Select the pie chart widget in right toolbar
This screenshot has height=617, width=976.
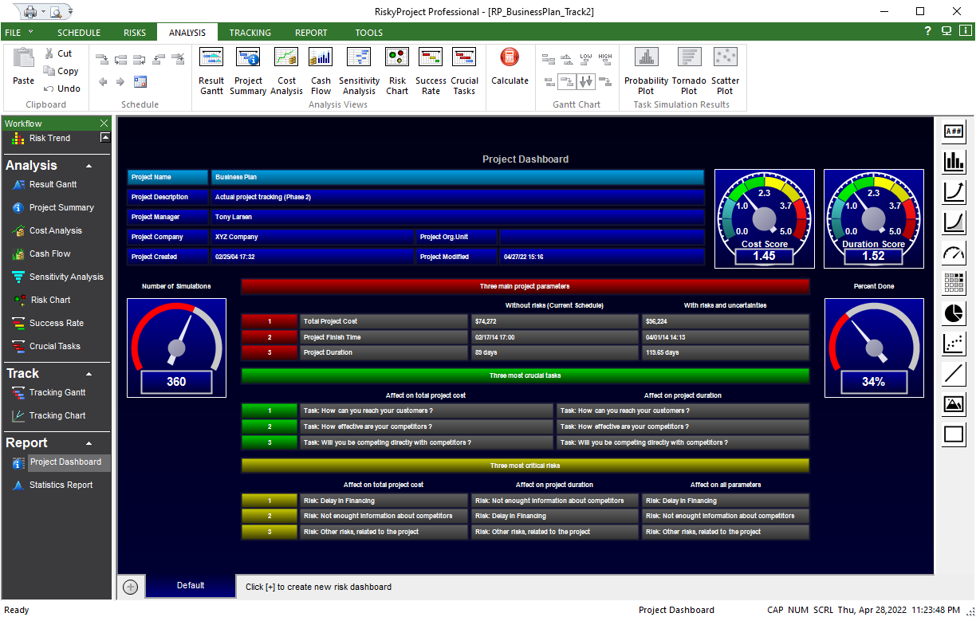coord(954,313)
